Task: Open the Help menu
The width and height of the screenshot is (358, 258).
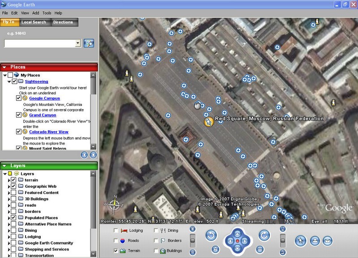Action: click(58, 13)
